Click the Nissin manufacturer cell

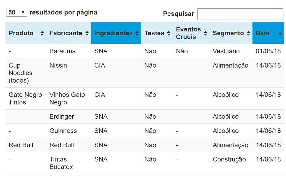coord(58,66)
